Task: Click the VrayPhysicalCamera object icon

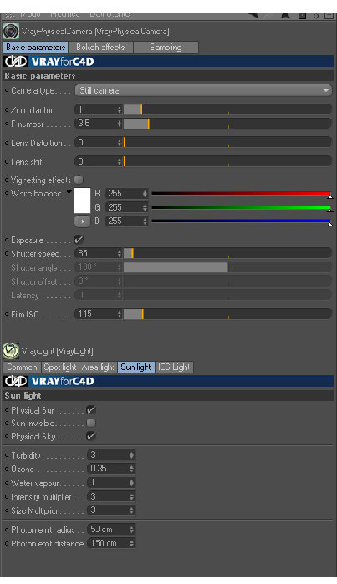Action: pos(10,31)
